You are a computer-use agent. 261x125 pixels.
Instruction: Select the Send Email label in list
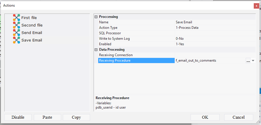32,33
